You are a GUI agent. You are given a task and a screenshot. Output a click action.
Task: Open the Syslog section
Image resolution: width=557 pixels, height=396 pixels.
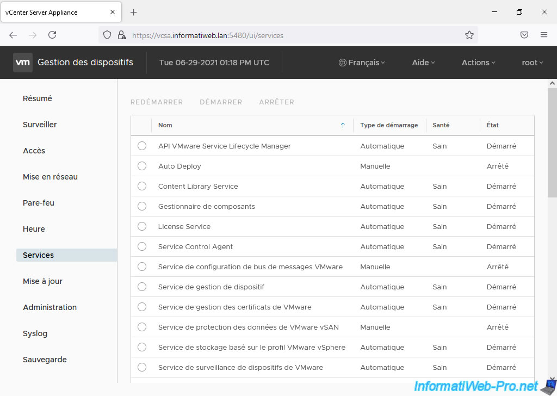(x=35, y=333)
